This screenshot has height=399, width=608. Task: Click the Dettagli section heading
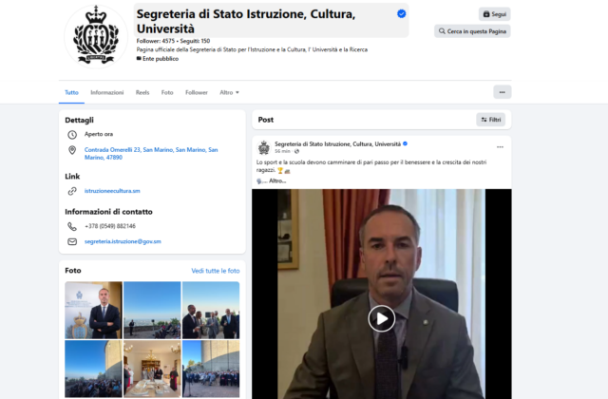pos(79,121)
